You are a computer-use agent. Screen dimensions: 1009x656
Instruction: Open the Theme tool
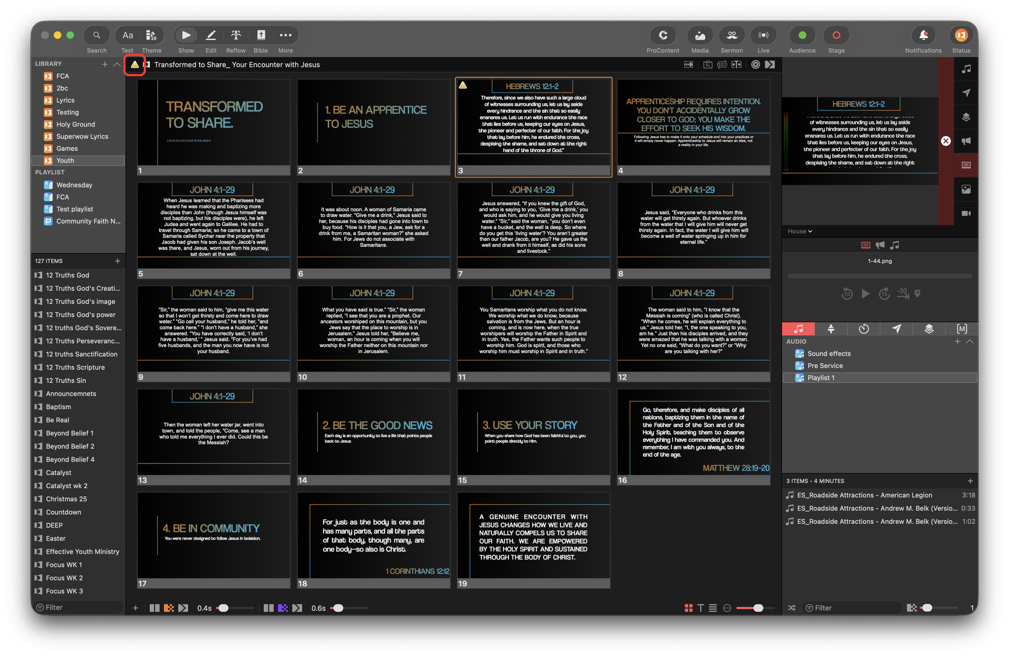(151, 35)
